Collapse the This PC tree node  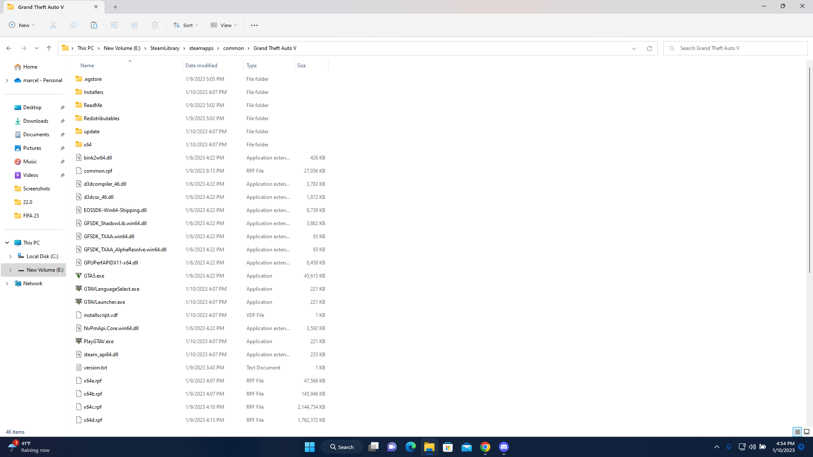[x=7, y=243]
